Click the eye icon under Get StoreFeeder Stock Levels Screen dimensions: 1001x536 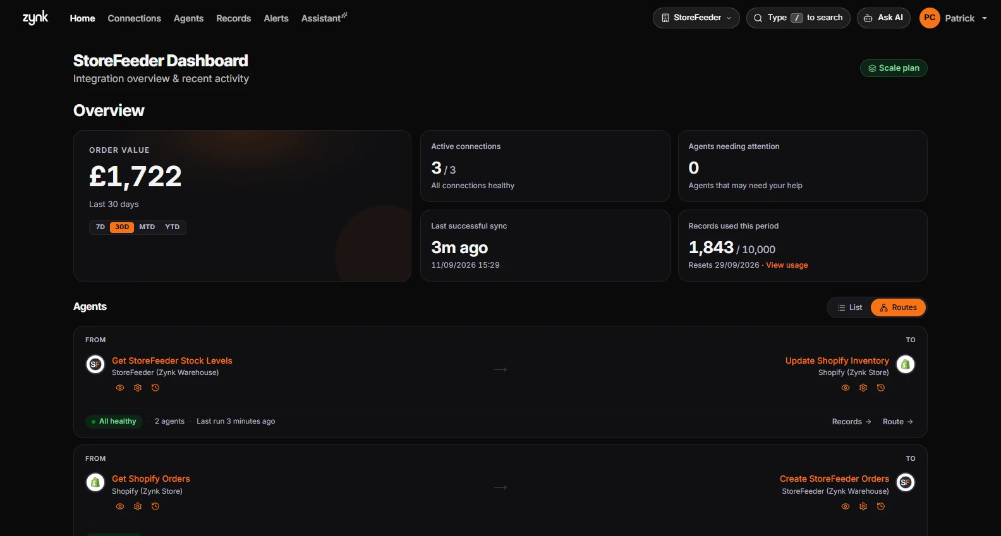pos(120,388)
